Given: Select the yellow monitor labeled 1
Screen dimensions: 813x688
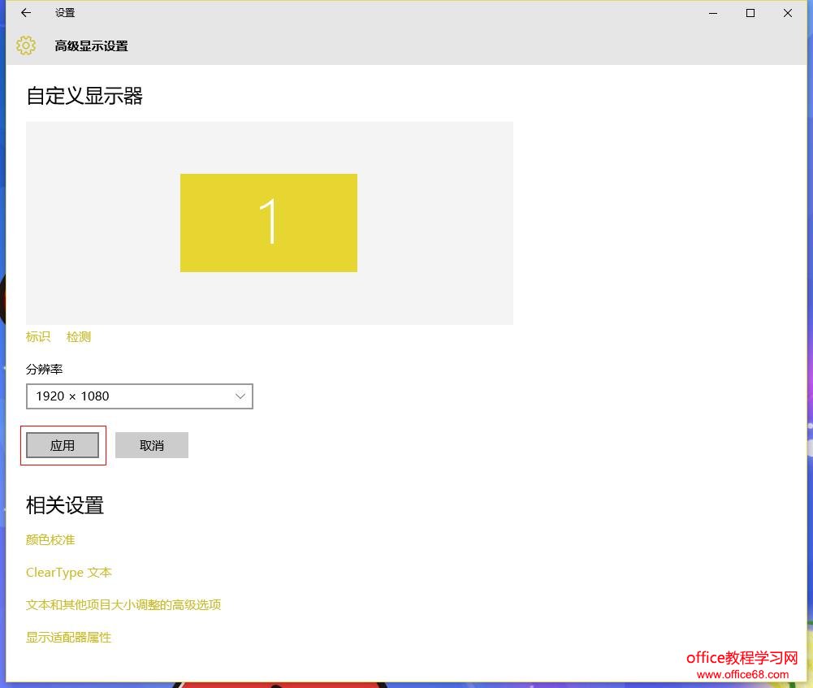Looking at the screenshot, I should [x=269, y=223].
